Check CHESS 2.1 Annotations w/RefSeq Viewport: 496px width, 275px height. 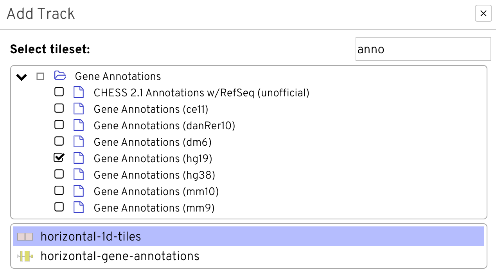point(59,92)
